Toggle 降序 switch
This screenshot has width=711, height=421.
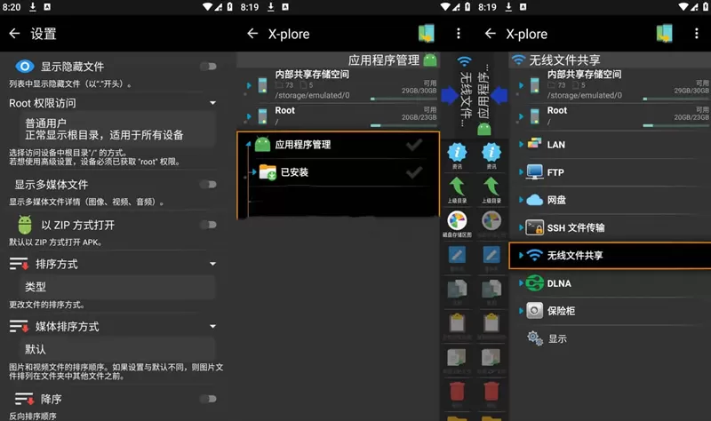click(x=208, y=399)
